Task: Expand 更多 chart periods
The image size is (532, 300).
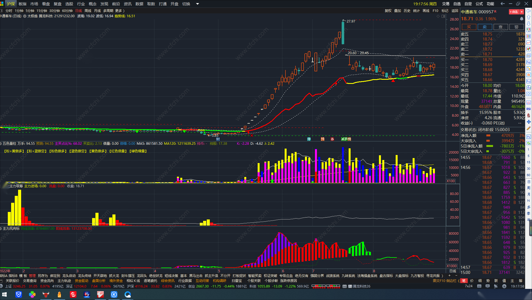Action: click(120, 11)
